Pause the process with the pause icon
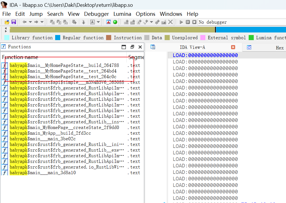This screenshot has height=203, width=286. click(188, 22)
